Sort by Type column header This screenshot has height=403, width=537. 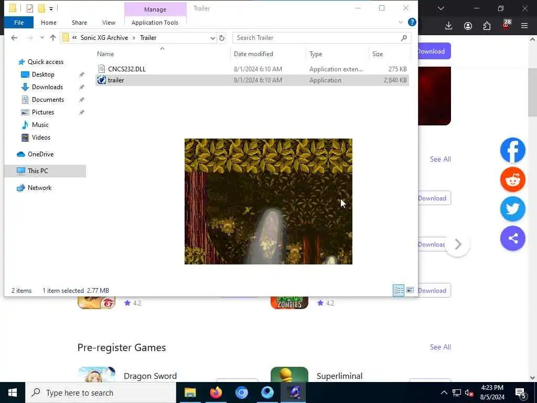point(315,54)
